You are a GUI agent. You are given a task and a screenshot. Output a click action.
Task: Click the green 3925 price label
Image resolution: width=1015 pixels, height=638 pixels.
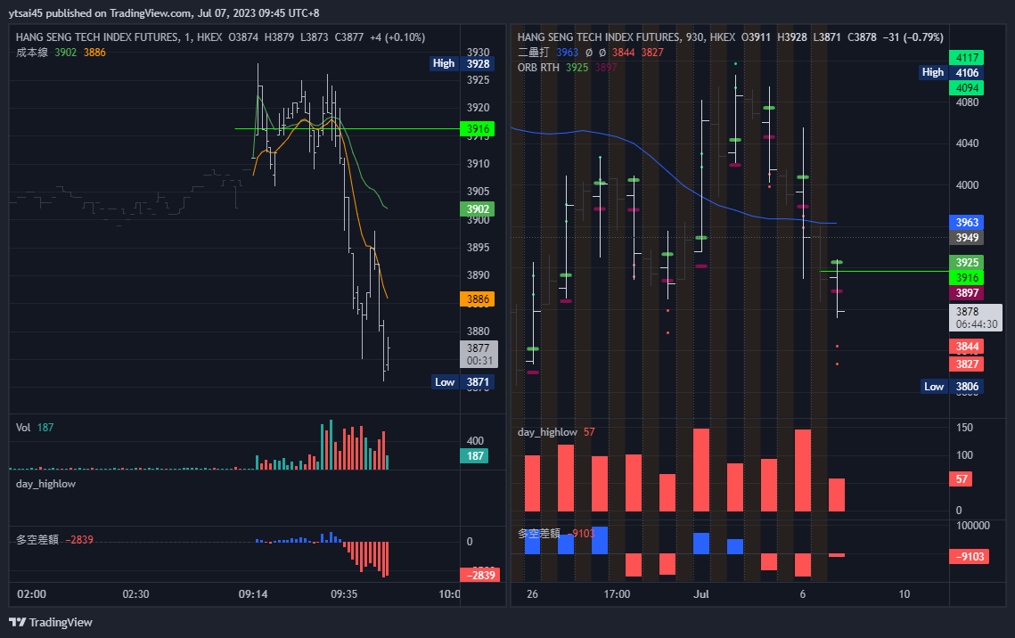967,262
